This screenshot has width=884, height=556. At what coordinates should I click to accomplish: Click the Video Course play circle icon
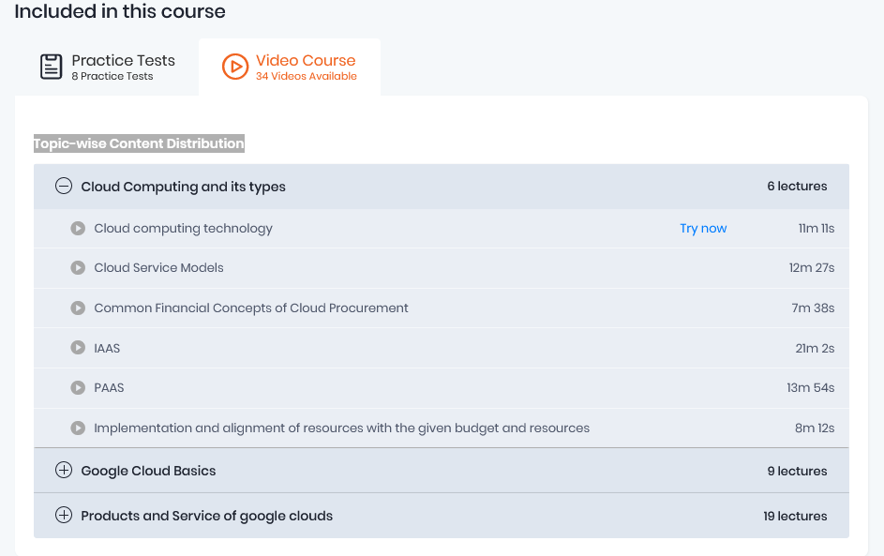pyautogui.click(x=235, y=67)
